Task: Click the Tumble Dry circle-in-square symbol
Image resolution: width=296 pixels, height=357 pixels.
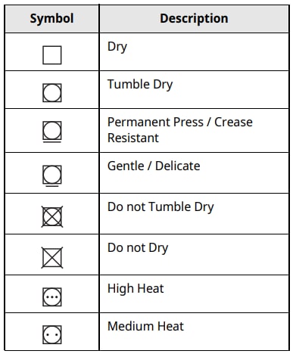Action: pyautogui.click(x=52, y=93)
